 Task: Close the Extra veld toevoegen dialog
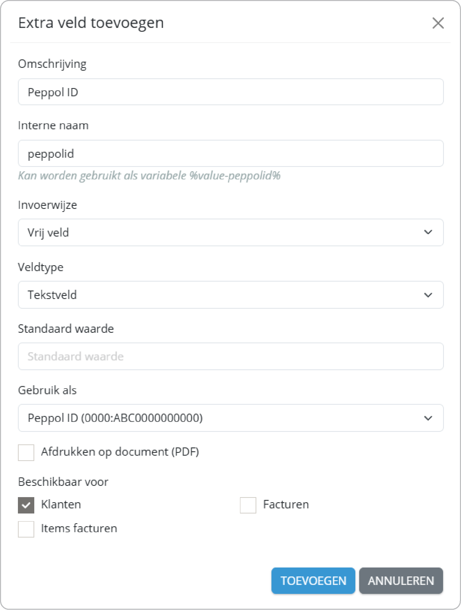[438, 23]
